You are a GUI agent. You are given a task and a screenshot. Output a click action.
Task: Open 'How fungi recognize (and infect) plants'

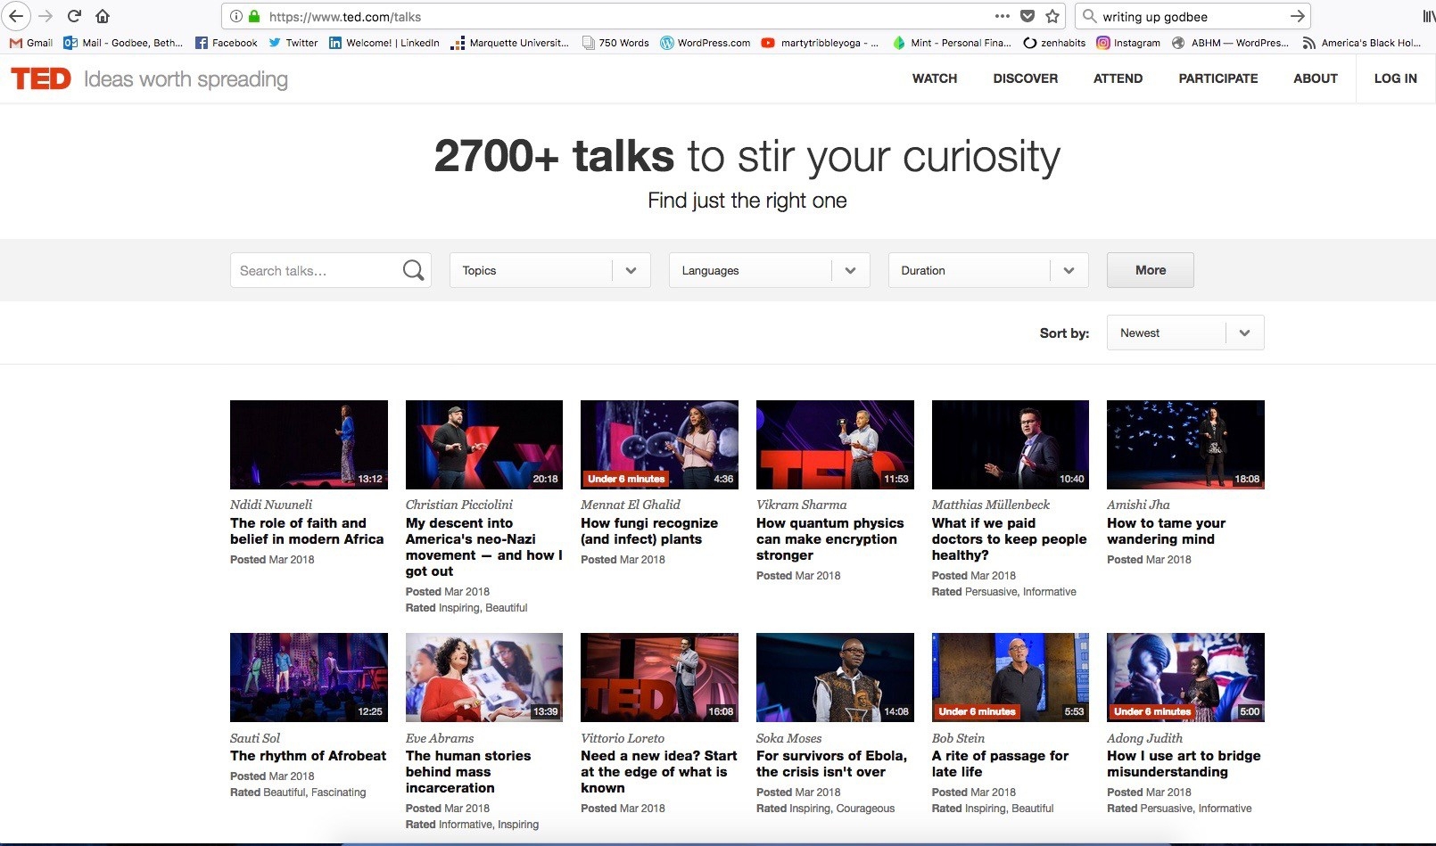tap(649, 531)
